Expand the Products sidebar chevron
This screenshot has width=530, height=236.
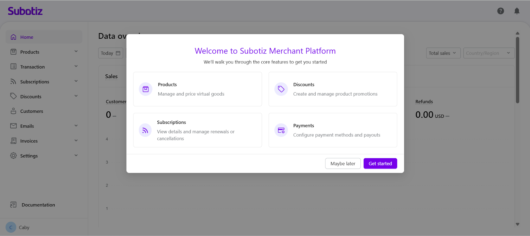click(76, 52)
